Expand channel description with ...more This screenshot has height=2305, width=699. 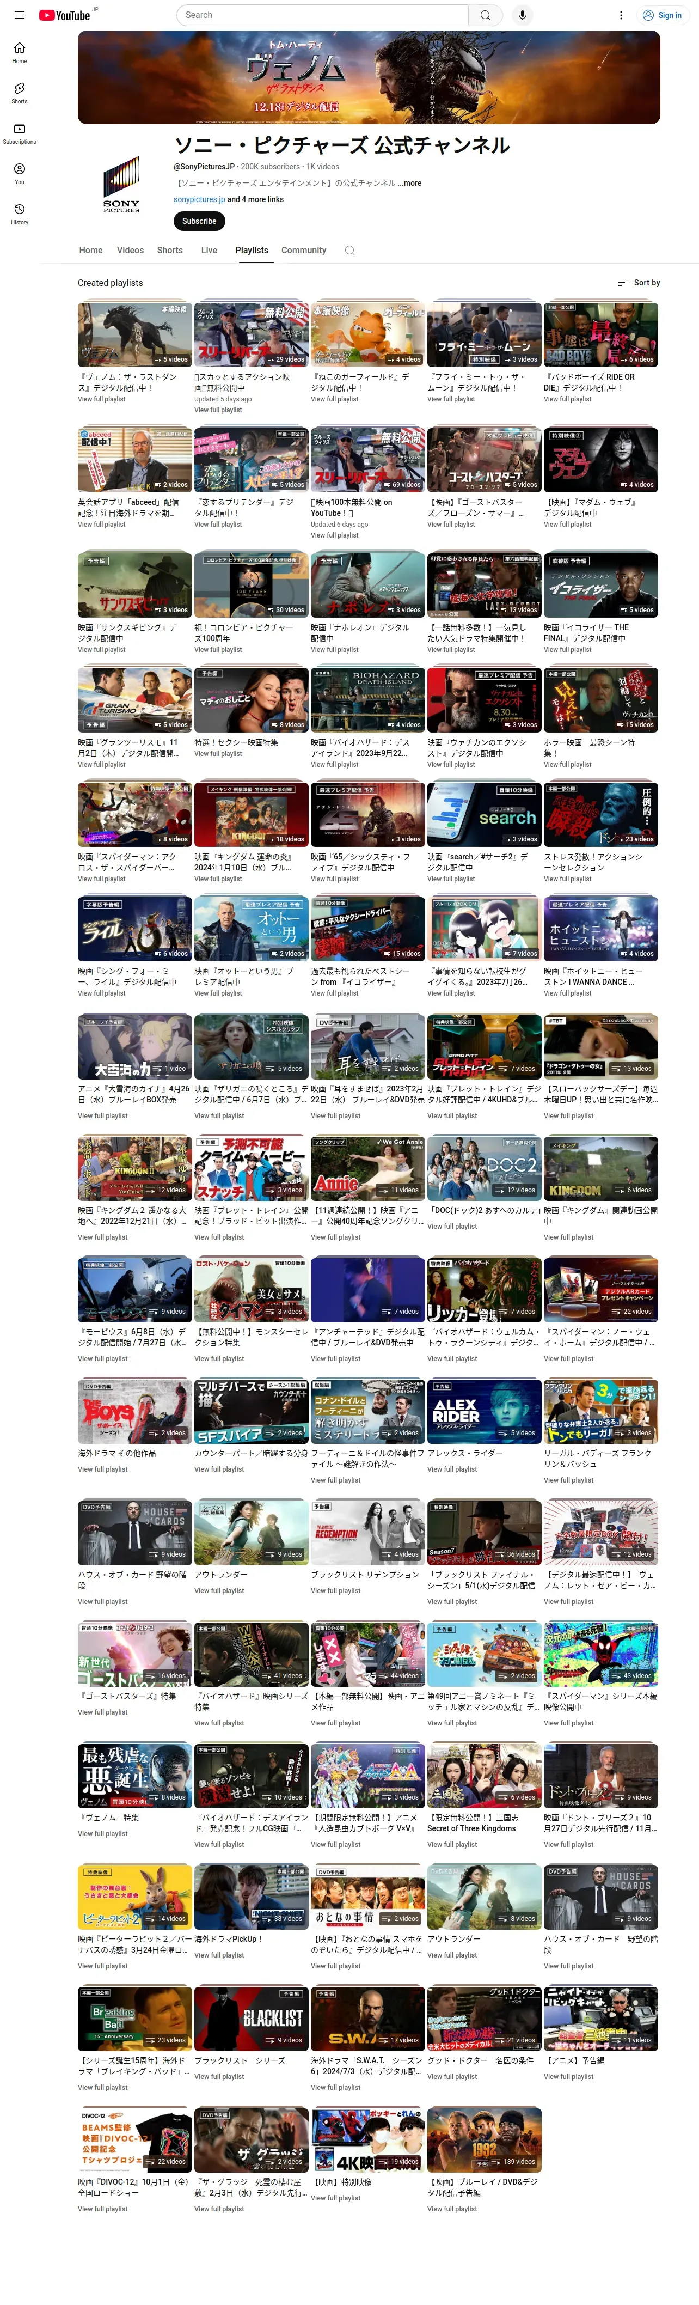pos(409,182)
